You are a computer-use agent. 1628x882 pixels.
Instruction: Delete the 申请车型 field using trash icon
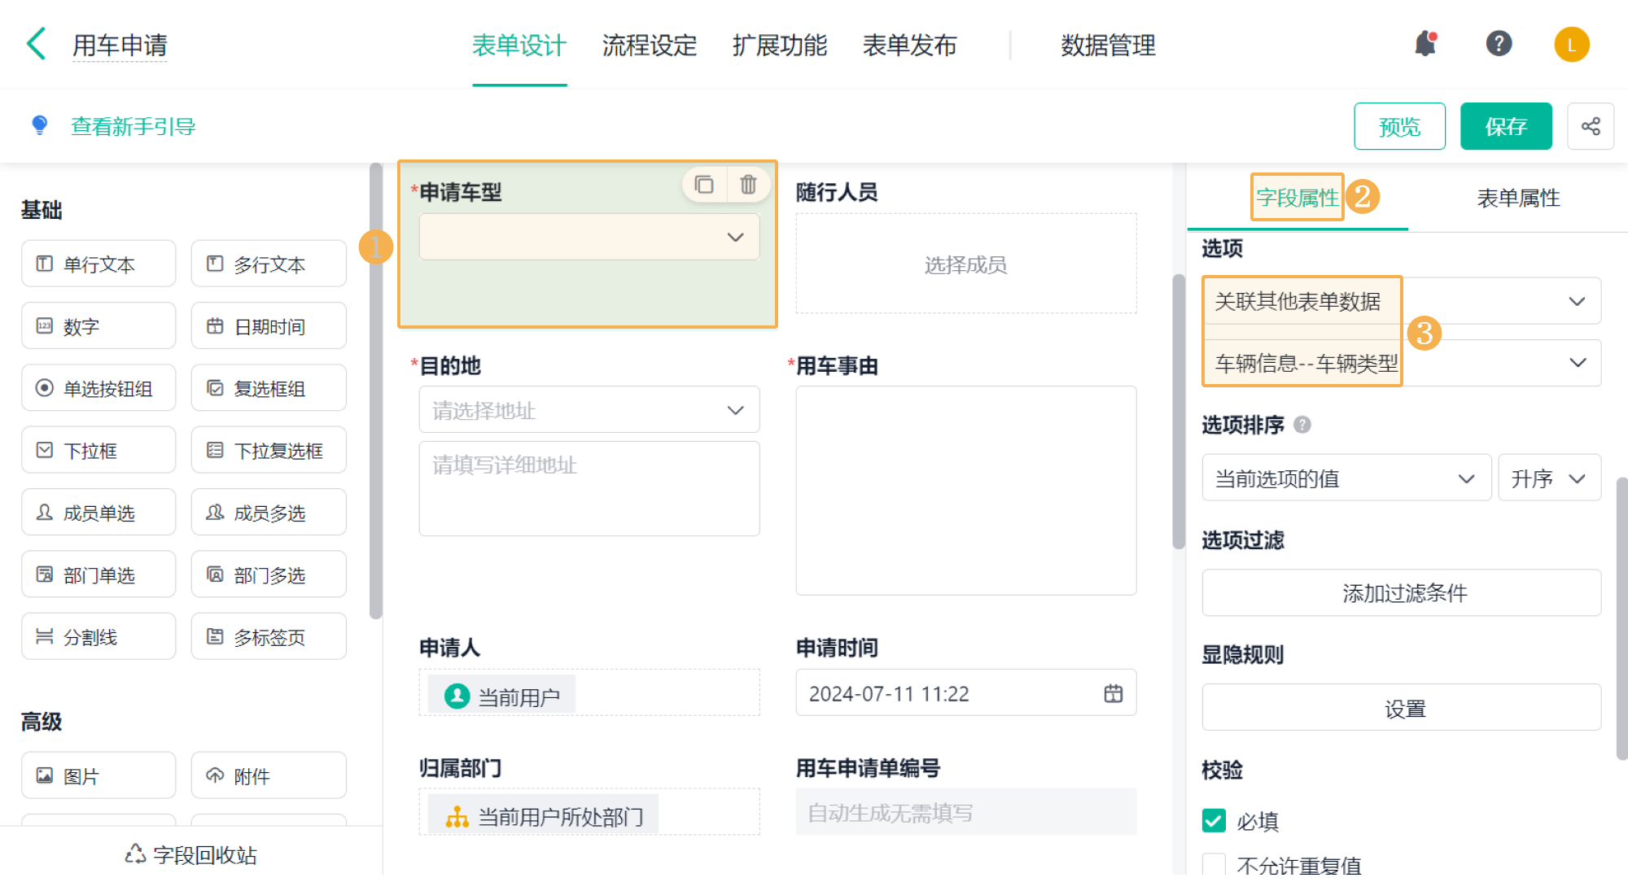[x=748, y=186]
